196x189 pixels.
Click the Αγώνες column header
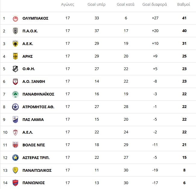tap(68, 5)
